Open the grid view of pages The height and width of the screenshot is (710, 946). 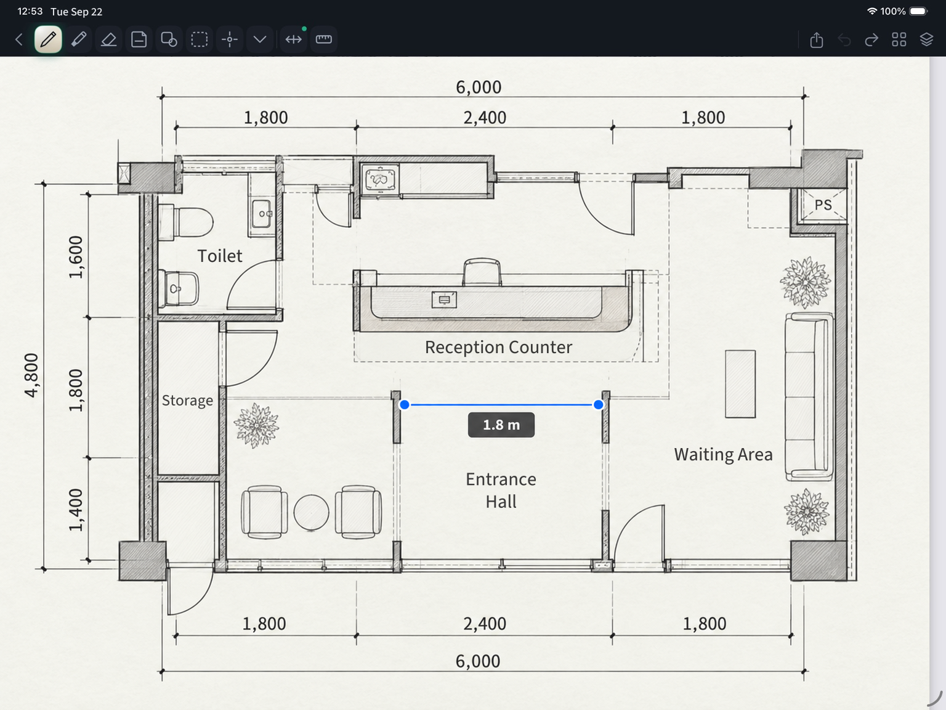[x=899, y=40]
